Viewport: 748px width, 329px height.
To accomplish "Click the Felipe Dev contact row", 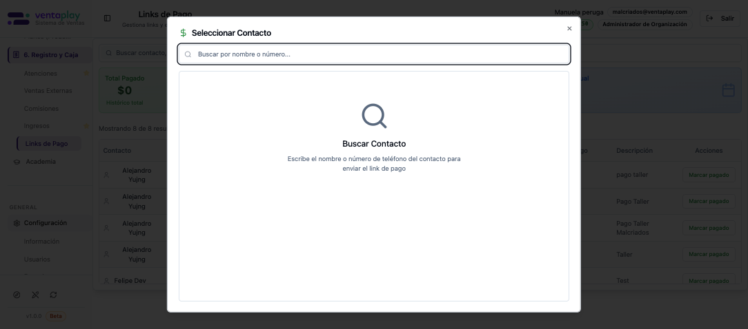I will [x=130, y=280].
